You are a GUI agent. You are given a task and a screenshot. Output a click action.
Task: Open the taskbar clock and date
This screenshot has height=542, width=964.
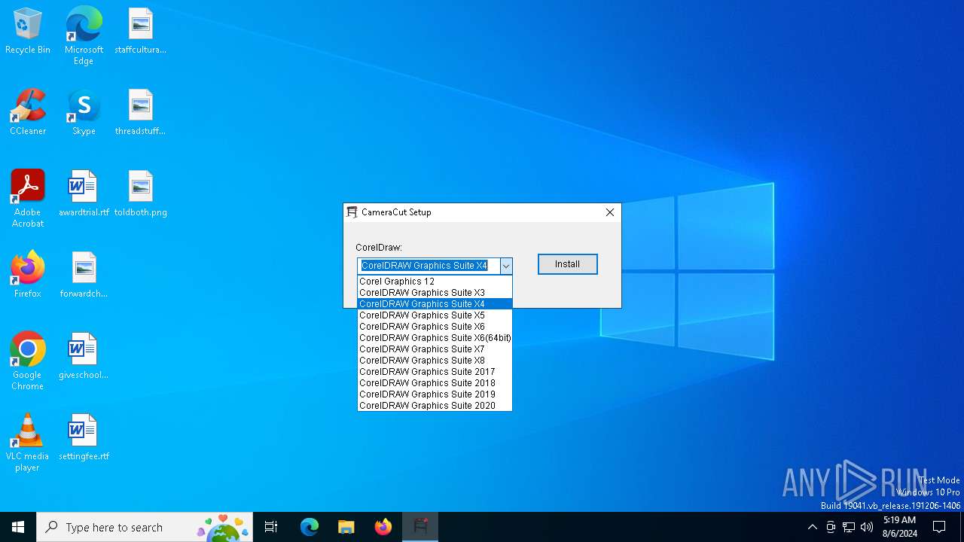pyautogui.click(x=899, y=527)
